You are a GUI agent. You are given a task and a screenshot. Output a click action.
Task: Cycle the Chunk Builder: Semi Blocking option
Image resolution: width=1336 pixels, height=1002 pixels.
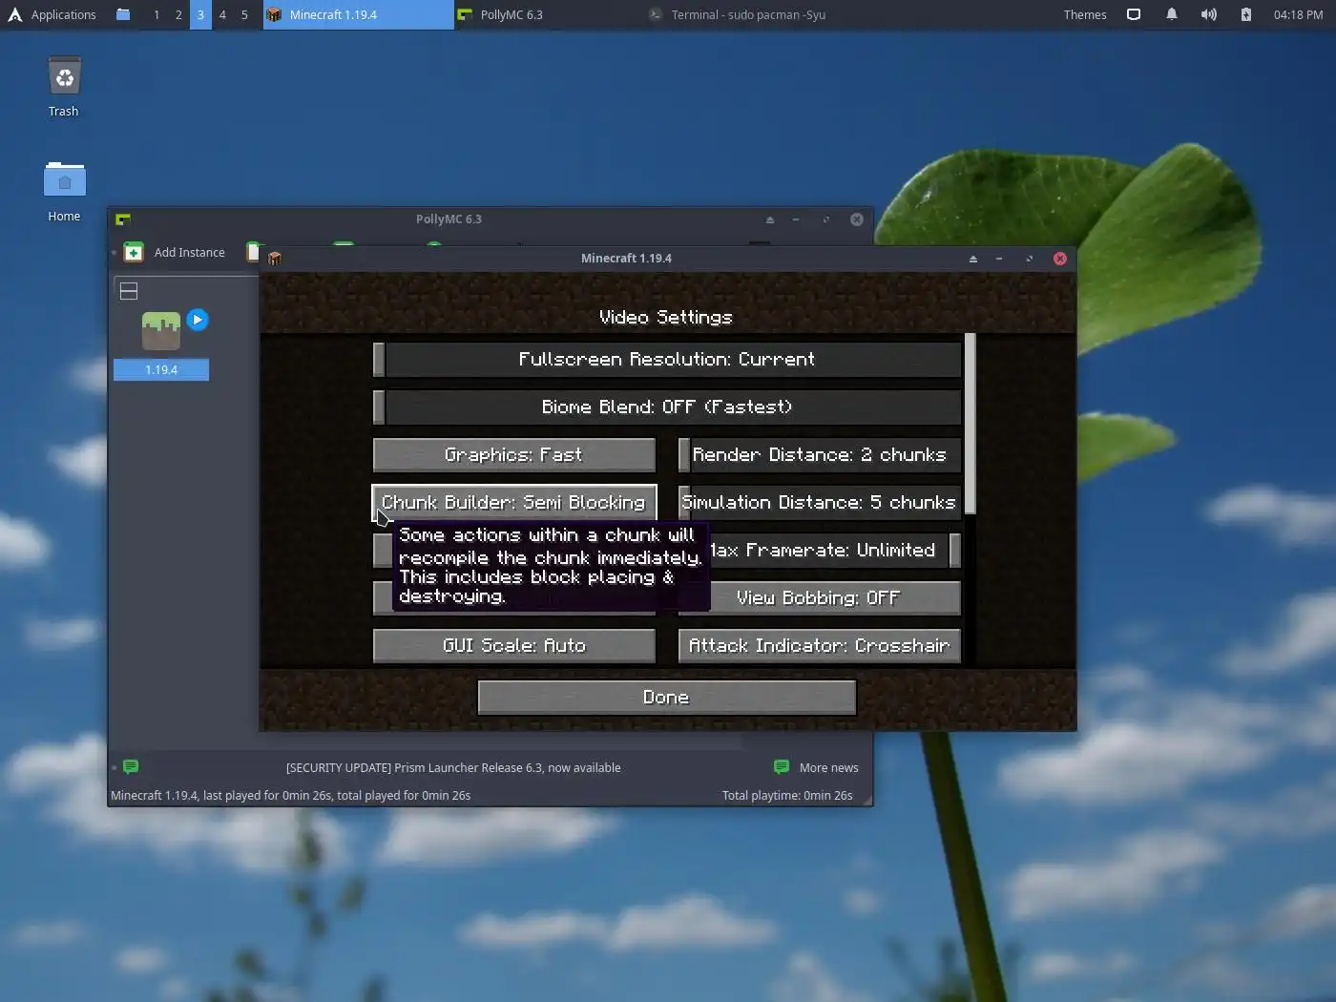513,502
